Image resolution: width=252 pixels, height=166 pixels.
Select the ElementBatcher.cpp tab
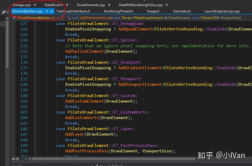(27, 11)
